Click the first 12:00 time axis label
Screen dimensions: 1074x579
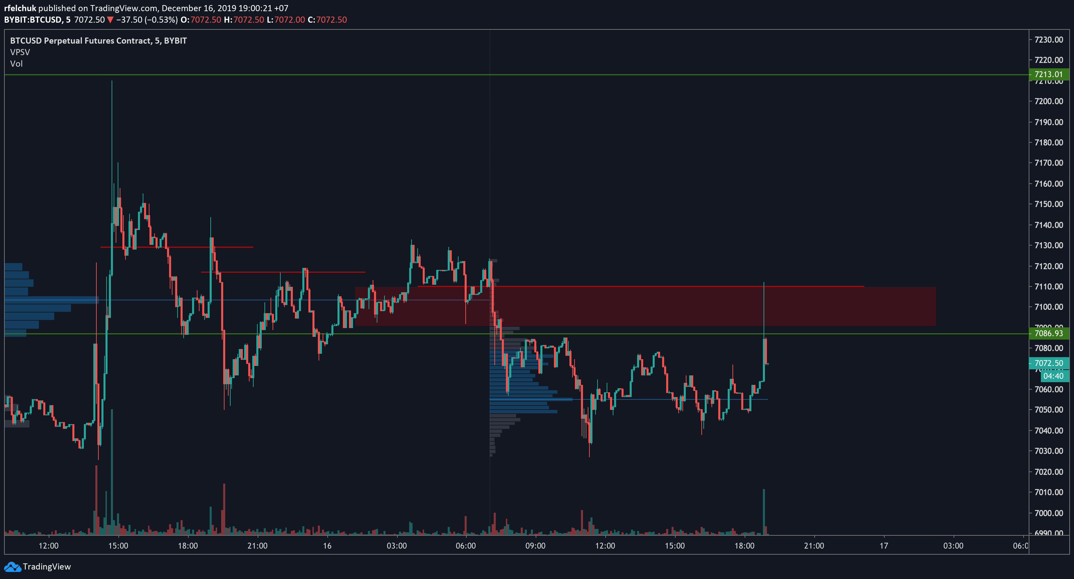tap(48, 546)
